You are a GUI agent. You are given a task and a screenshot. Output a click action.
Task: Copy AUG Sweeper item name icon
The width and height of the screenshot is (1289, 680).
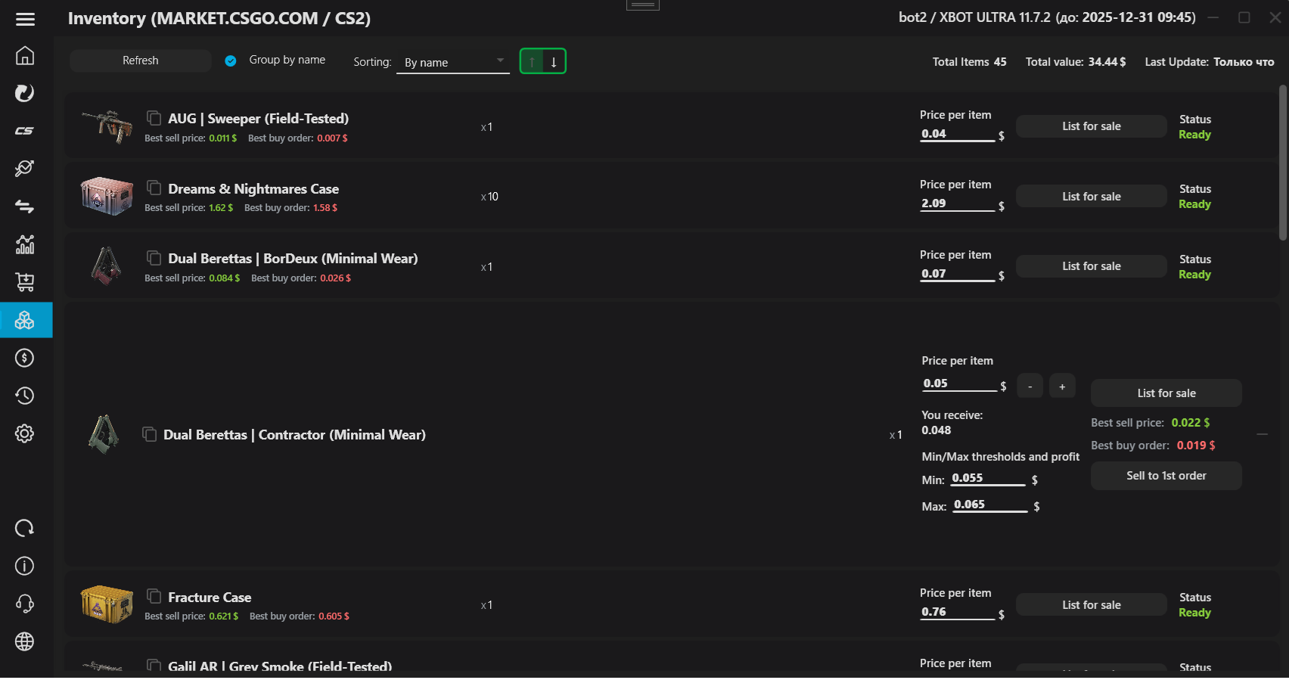pos(154,118)
